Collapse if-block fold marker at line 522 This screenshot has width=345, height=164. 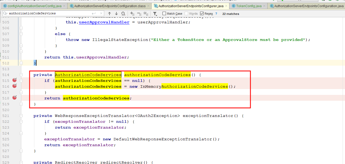coord(21,121)
